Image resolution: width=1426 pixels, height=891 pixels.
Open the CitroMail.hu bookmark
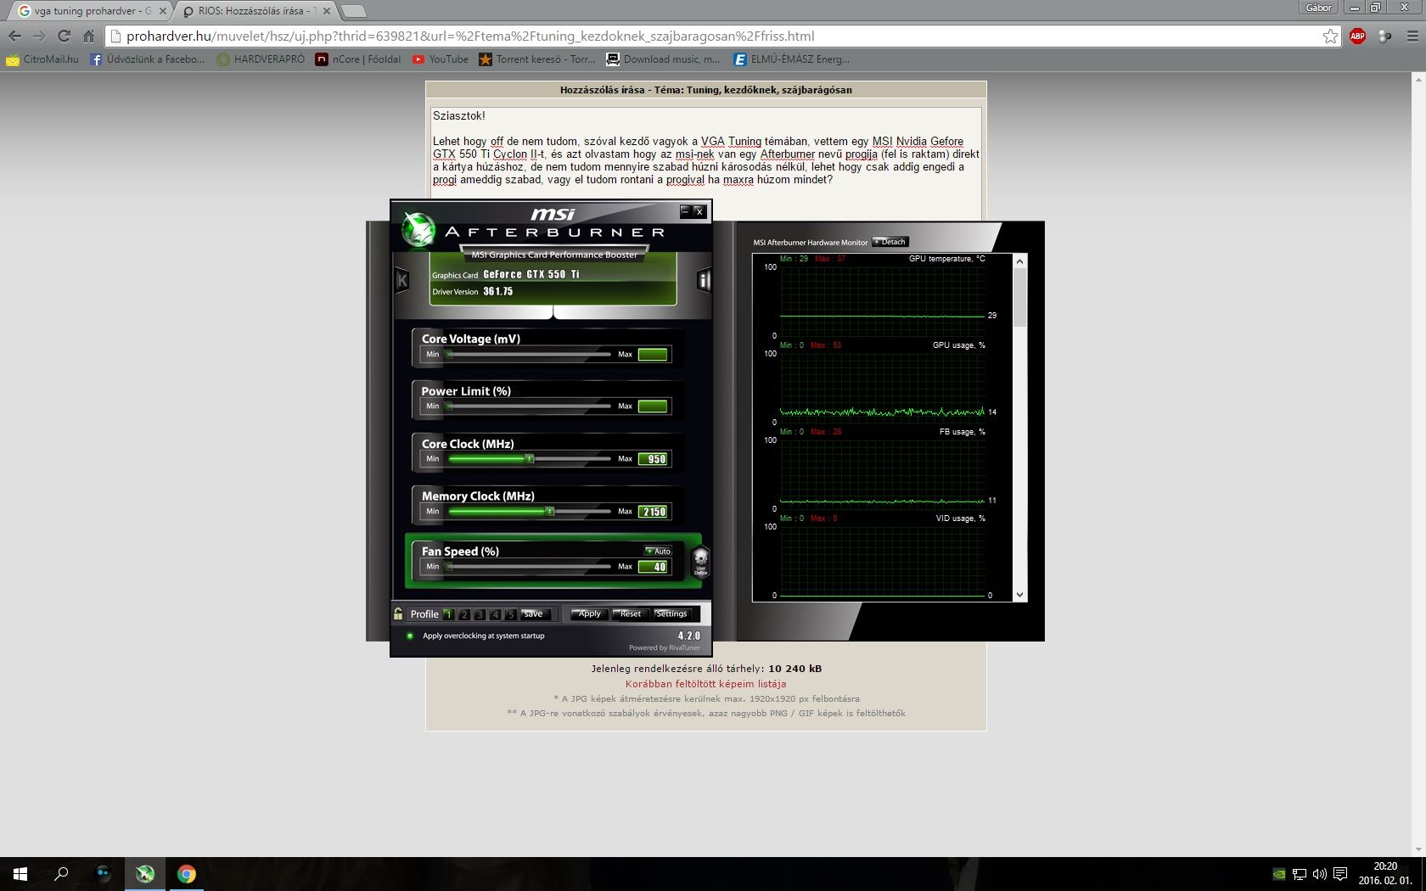point(42,59)
